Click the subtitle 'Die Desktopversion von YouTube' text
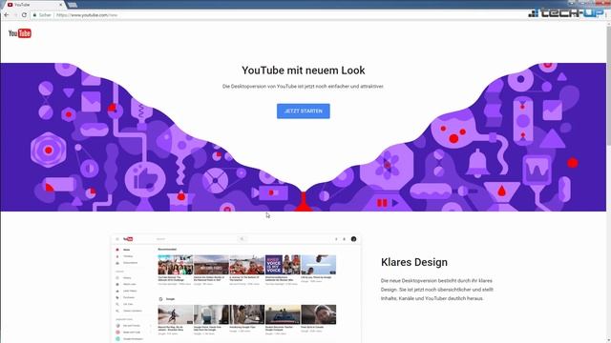611x343 pixels. pos(304,87)
